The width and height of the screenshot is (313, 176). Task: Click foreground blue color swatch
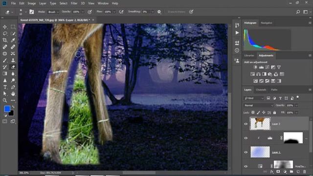(7, 109)
